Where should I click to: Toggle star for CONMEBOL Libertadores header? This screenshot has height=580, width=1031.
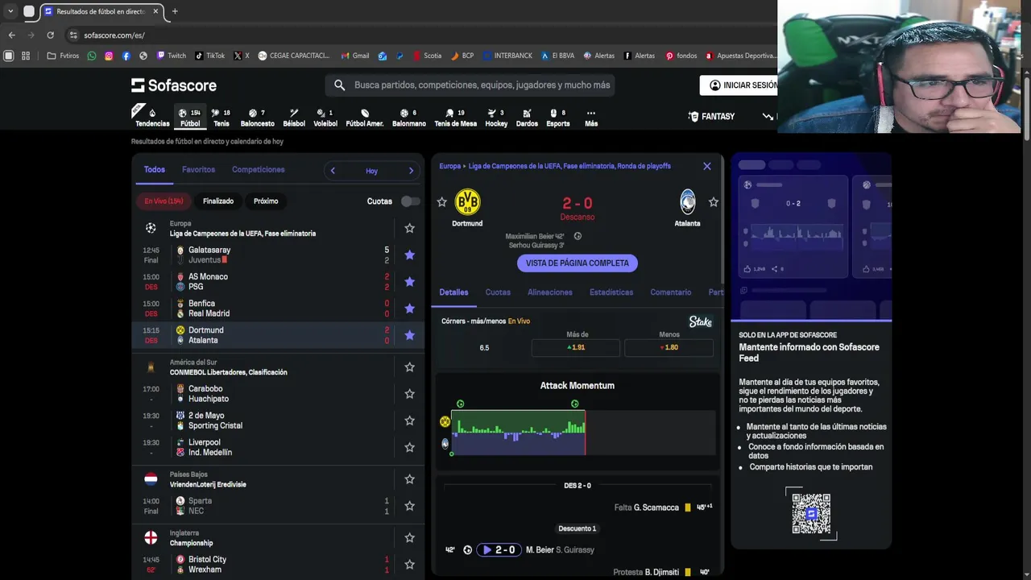coord(409,367)
